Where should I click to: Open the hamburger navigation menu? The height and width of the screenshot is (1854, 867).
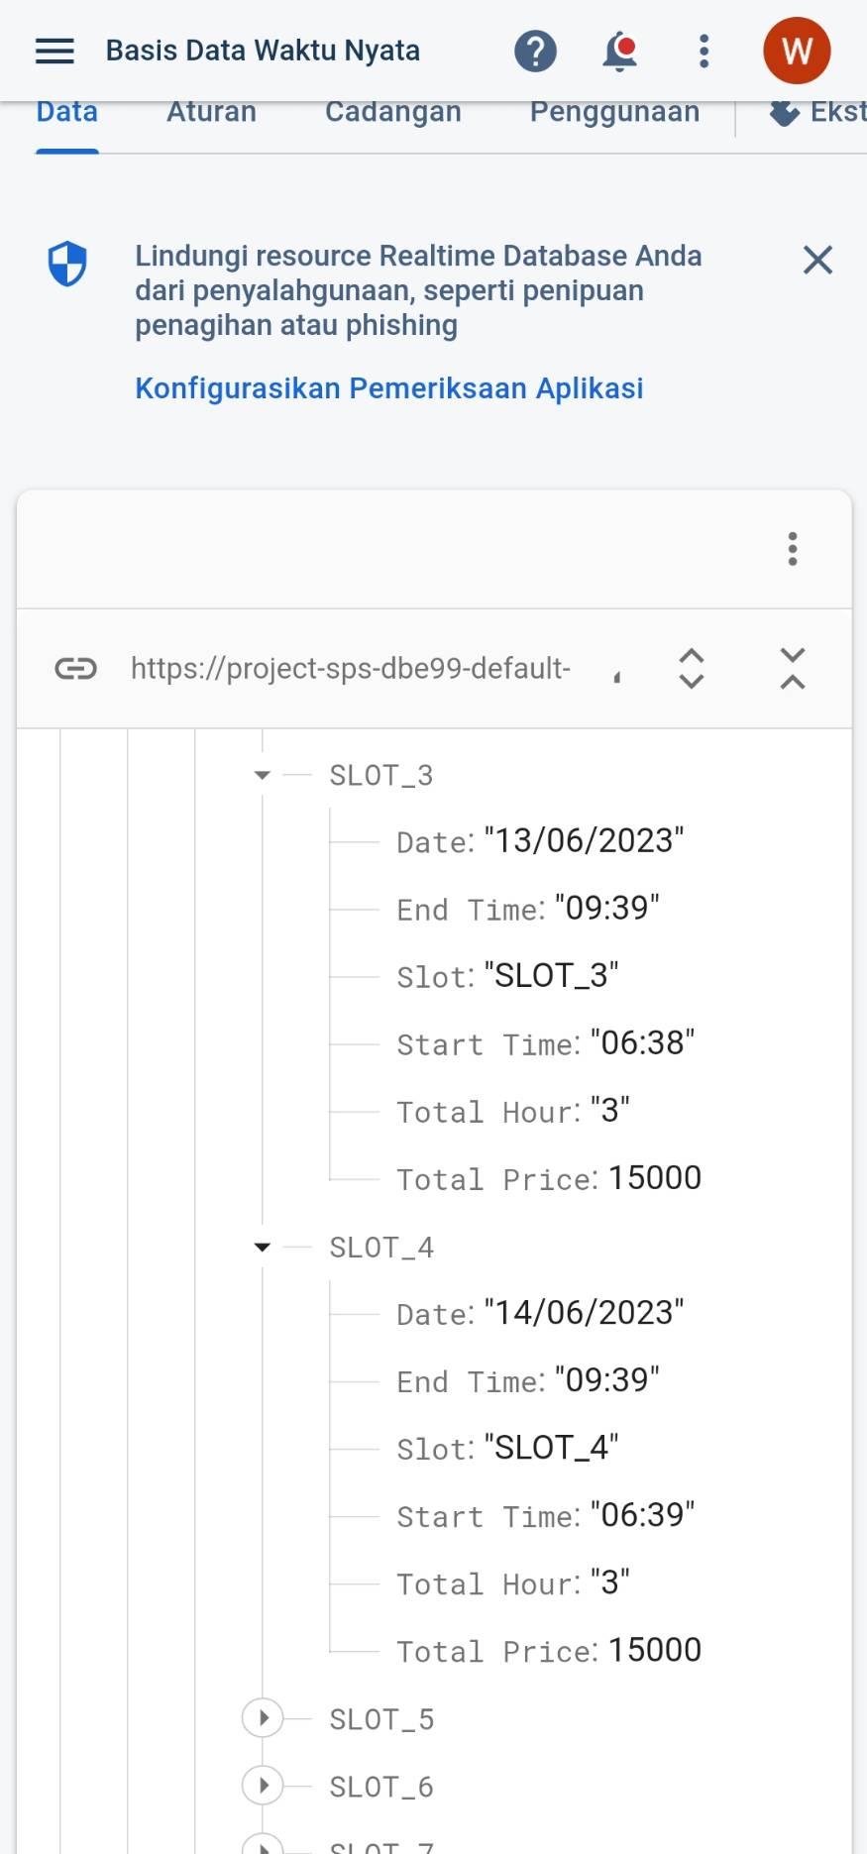point(54,51)
